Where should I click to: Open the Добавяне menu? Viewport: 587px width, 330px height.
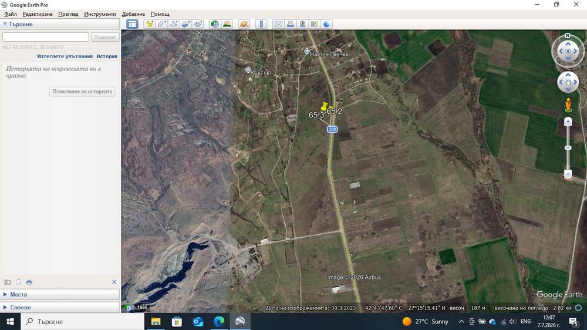coord(133,14)
